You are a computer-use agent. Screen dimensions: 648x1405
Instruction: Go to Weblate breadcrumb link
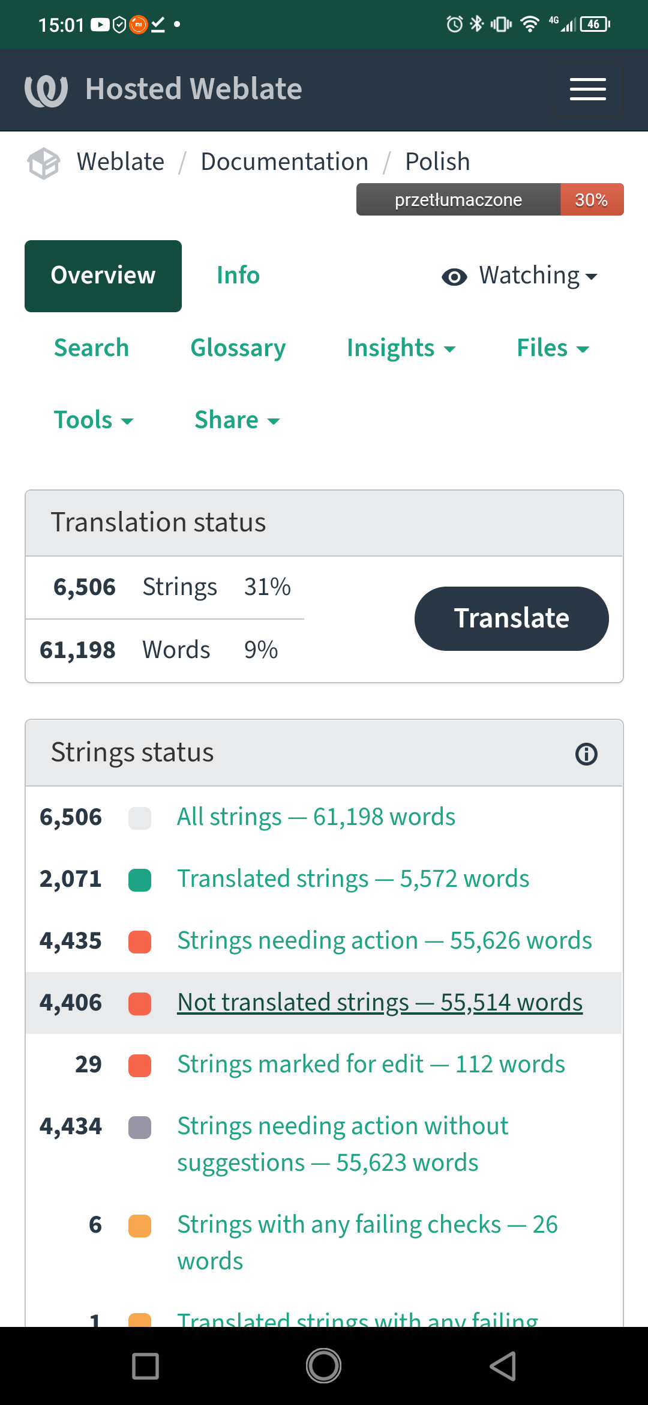120,162
